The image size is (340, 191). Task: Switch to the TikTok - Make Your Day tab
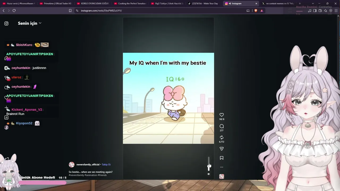pyautogui.click(x=204, y=3)
